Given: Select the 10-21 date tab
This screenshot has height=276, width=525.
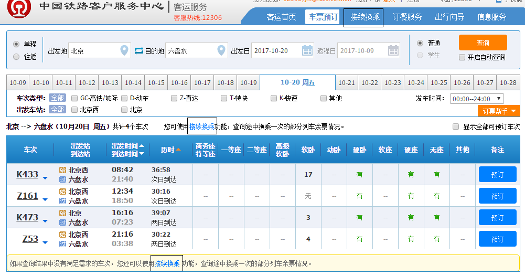Looking at the screenshot, I should [347, 83].
